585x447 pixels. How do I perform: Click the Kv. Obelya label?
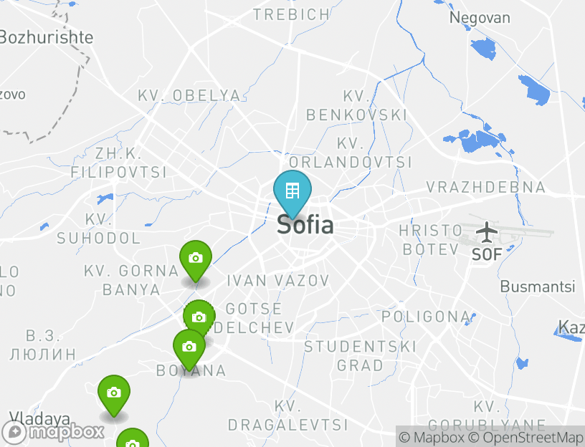pyautogui.click(x=189, y=95)
